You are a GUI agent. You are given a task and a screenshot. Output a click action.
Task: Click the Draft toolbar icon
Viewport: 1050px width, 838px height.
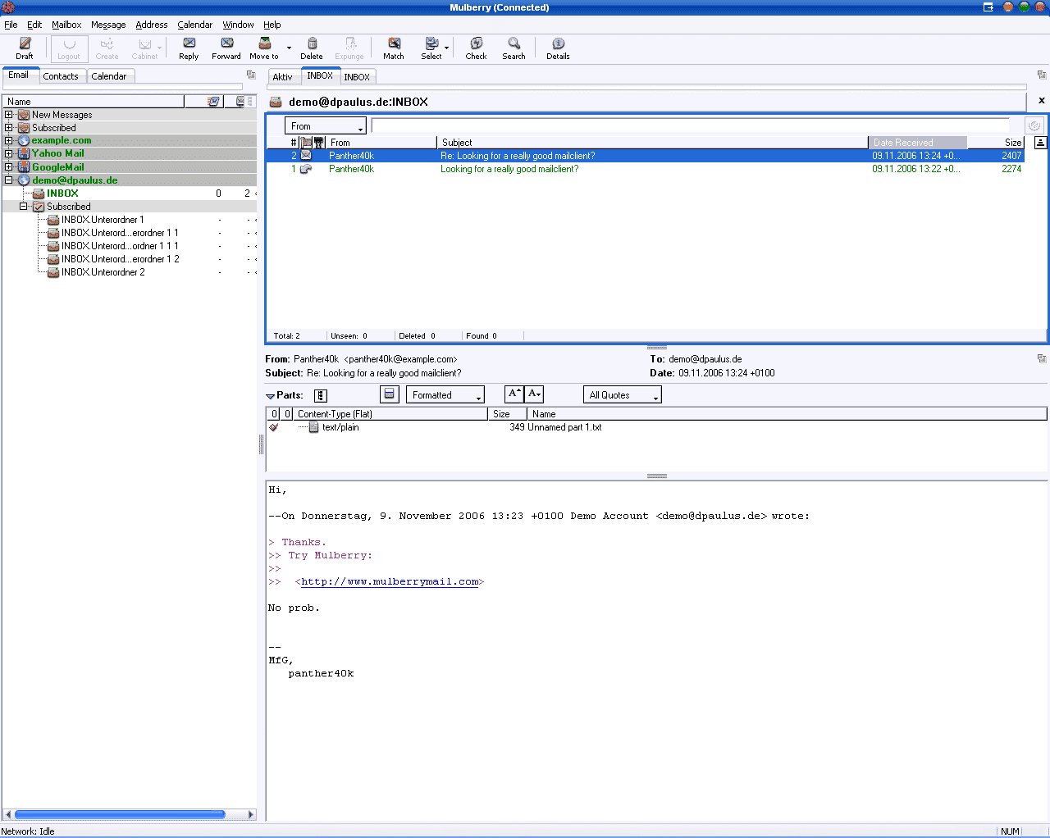pos(25,43)
